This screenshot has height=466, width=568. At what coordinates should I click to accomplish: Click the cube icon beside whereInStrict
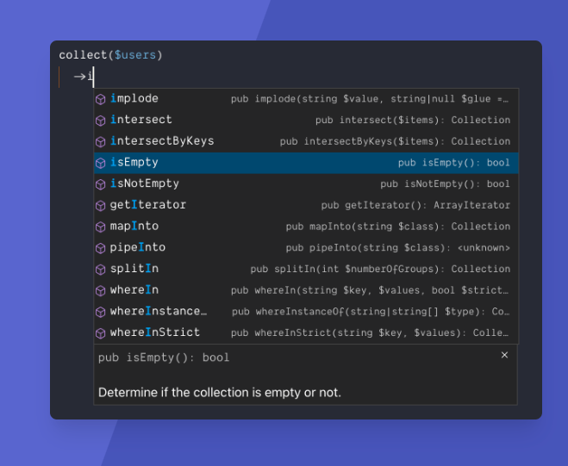[x=100, y=333]
